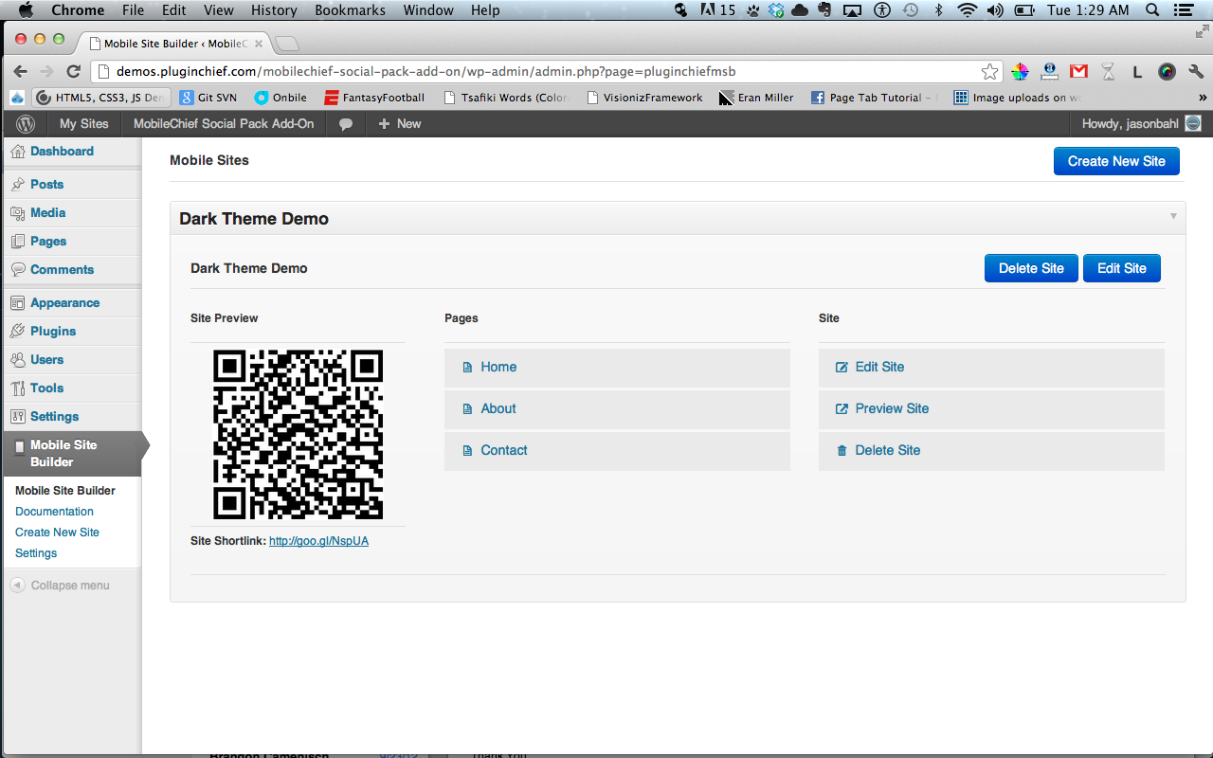This screenshot has width=1213, height=758.
Task: Open the Chrome File menu
Action: (x=134, y=10)
